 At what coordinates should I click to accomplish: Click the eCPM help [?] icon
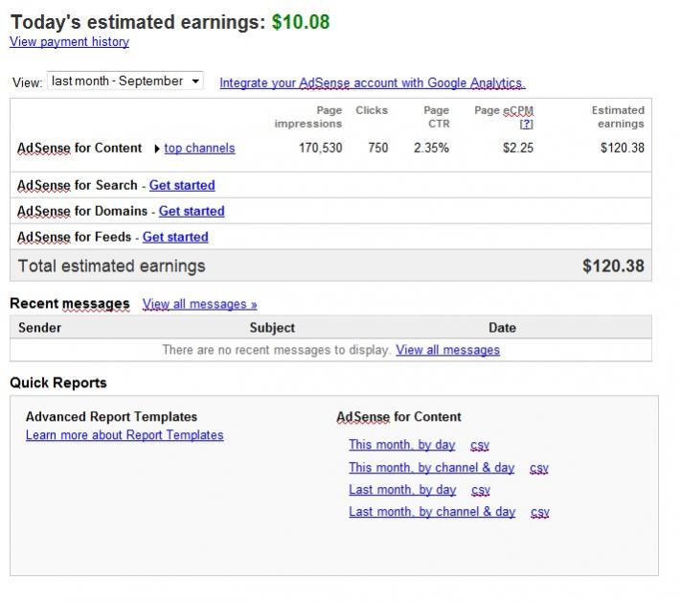coord(526,124)
